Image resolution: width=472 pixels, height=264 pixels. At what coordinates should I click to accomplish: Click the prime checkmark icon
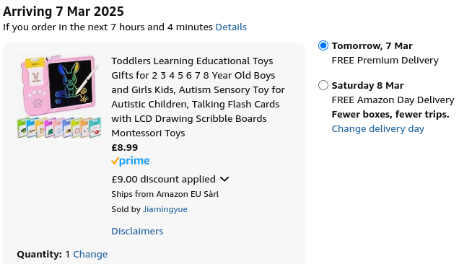tap(115, 161)
